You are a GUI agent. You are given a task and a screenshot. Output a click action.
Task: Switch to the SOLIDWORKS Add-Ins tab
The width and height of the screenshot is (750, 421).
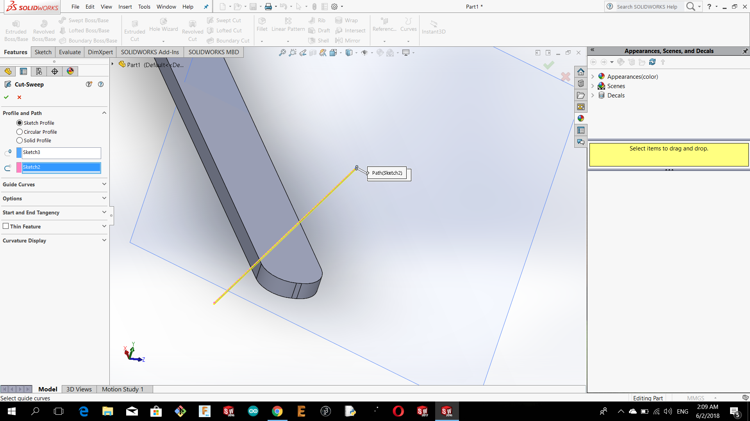click(150, 52)
